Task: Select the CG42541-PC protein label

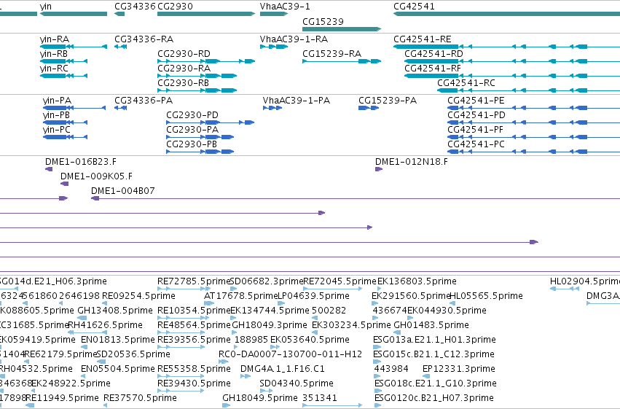Action: coord(476,144)
